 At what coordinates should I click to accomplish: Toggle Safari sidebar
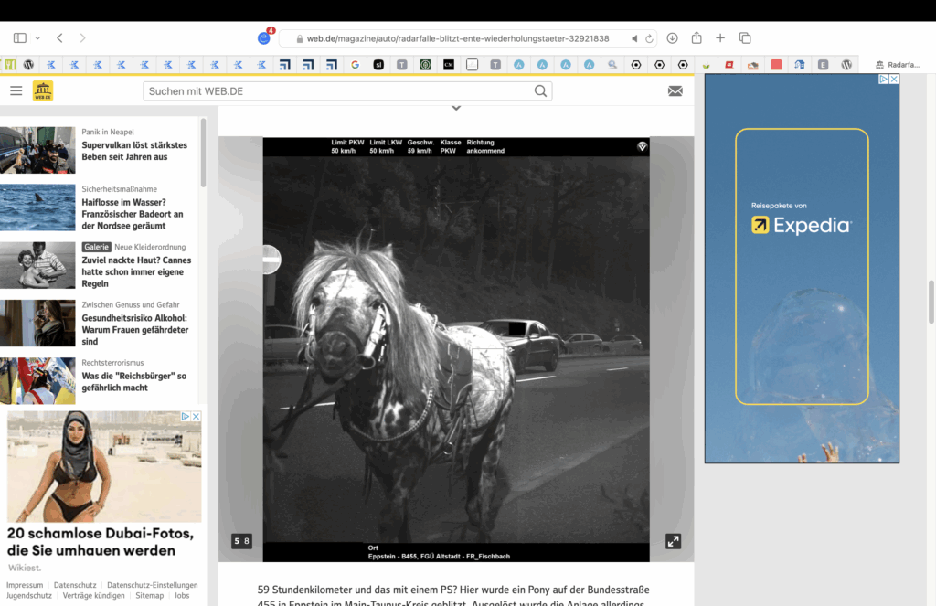[19, 38]
